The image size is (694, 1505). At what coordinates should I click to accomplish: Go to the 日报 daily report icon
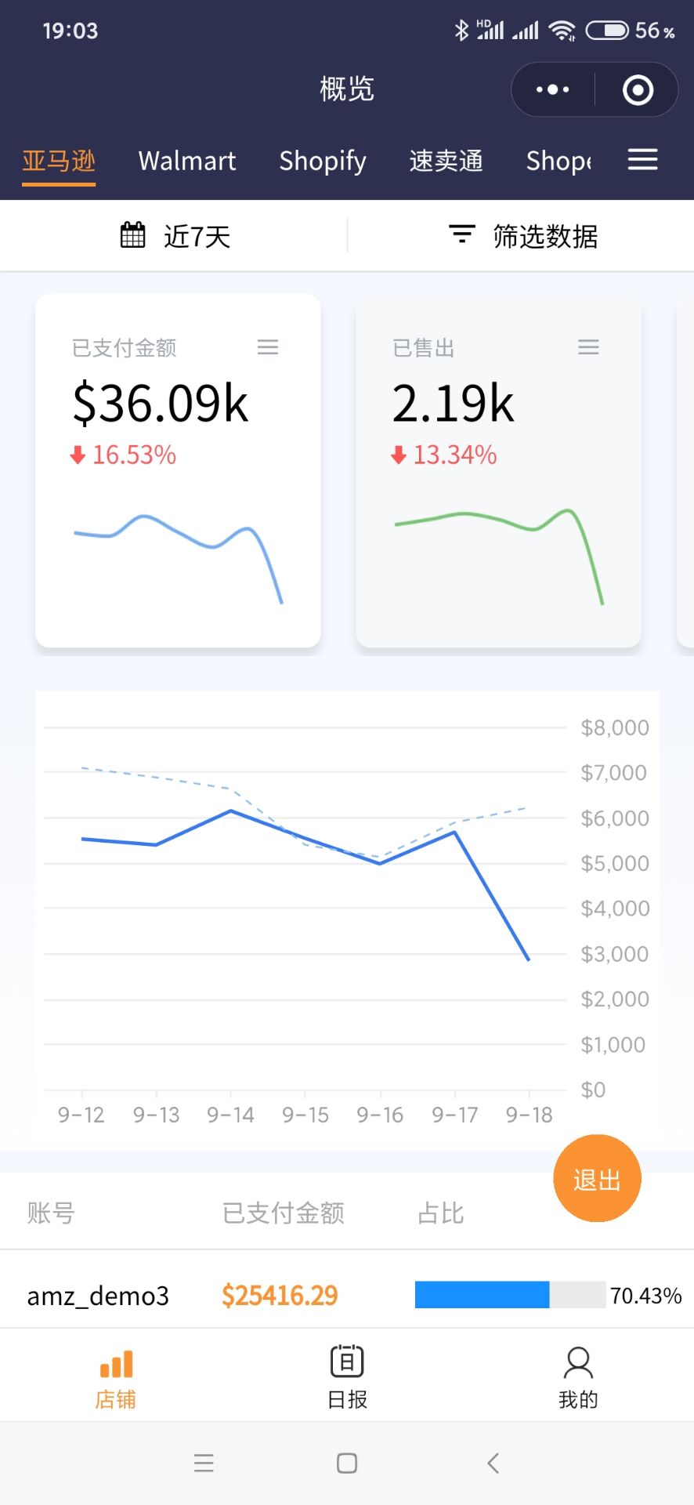pos(347,1362)
